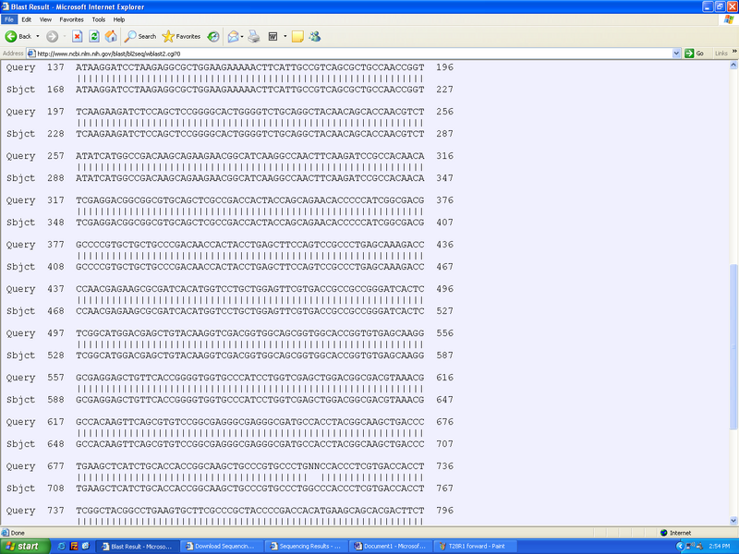Open the Search pane

pos(140,36)
